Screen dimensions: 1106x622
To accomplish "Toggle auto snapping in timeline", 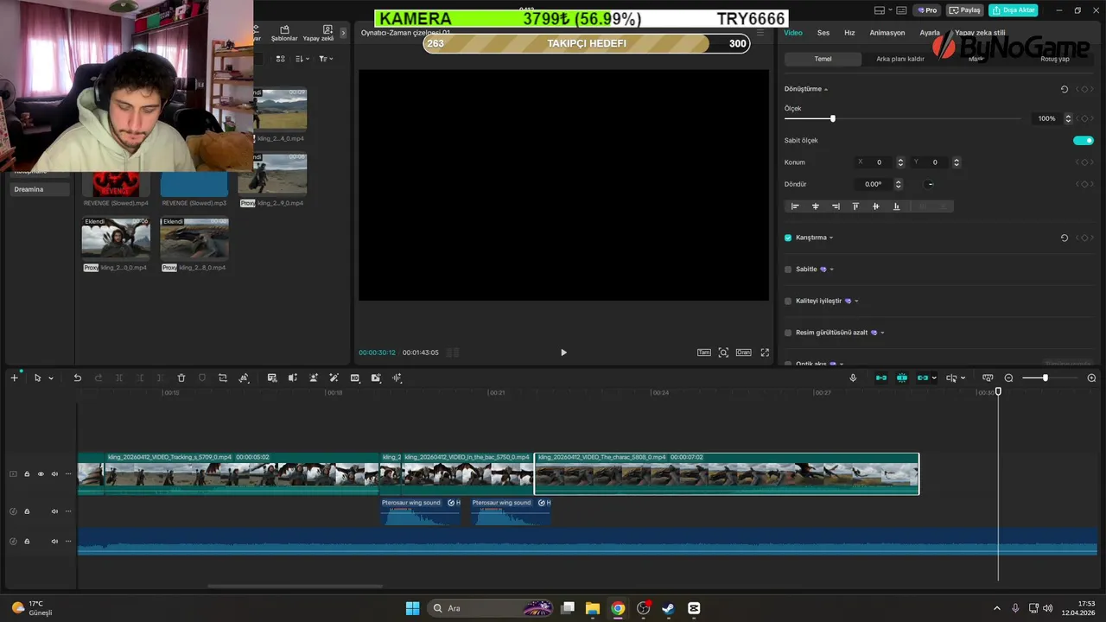I will pos(902,378).
